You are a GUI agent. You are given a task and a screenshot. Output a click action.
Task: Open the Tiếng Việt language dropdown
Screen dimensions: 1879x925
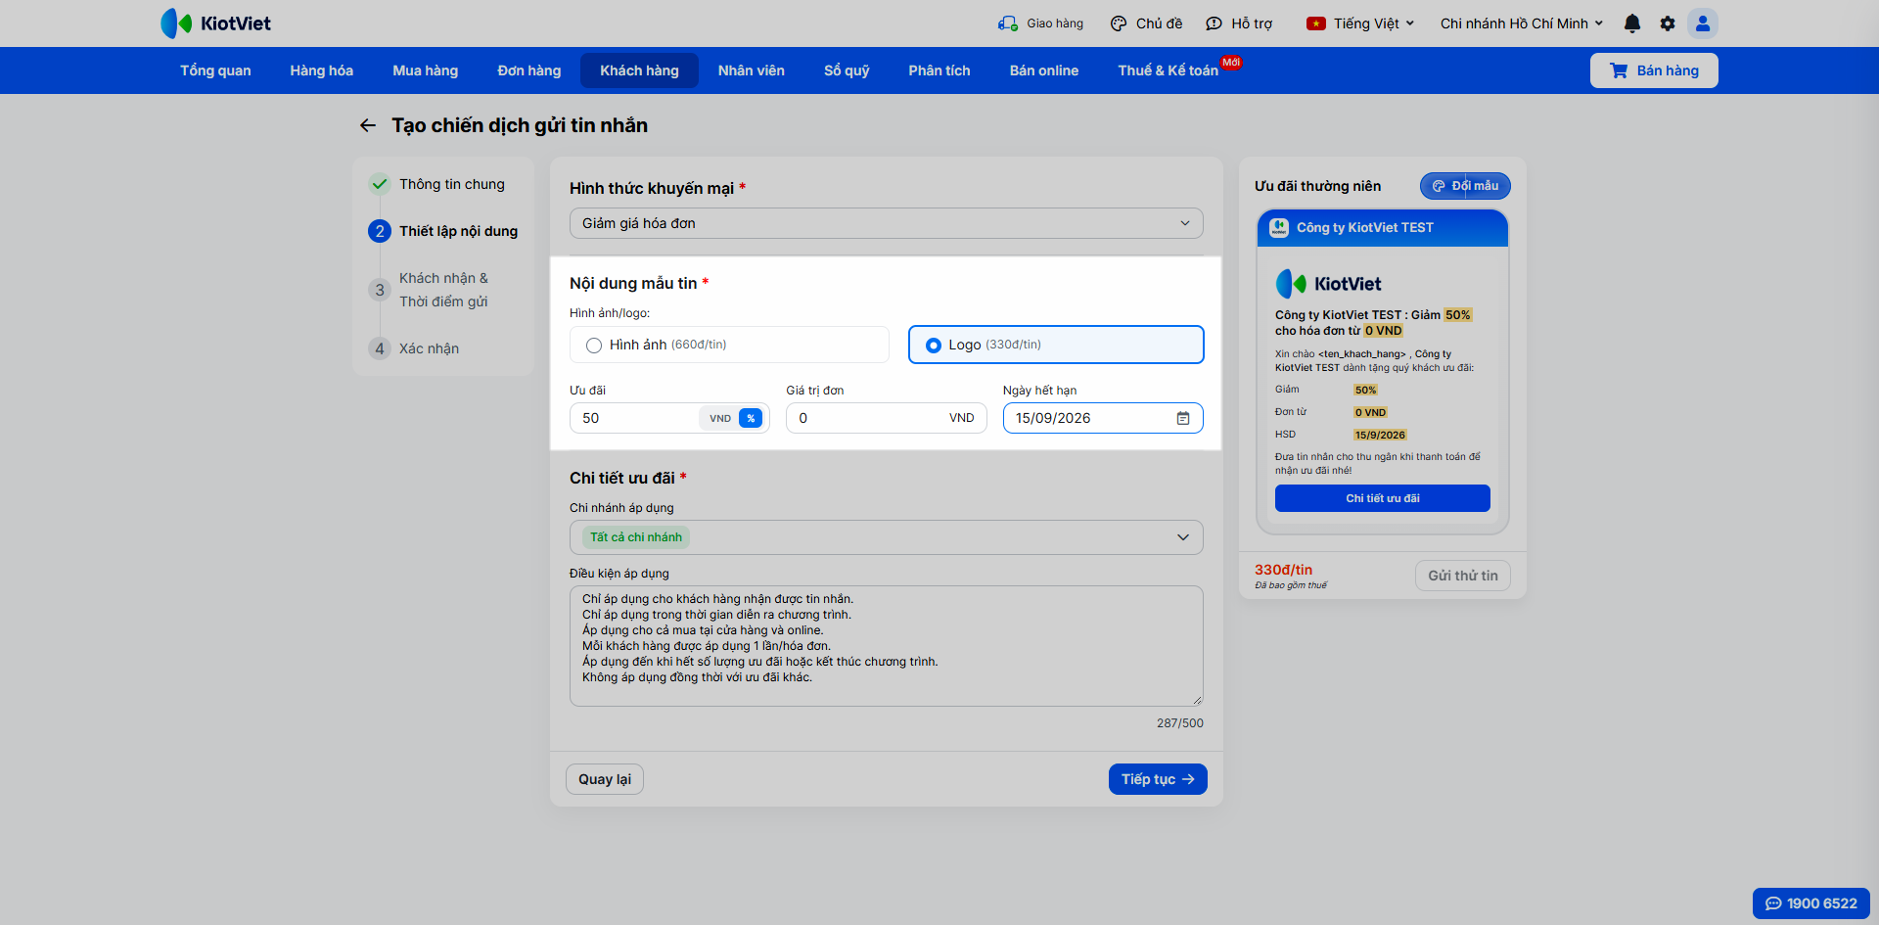pos(1360,23)
